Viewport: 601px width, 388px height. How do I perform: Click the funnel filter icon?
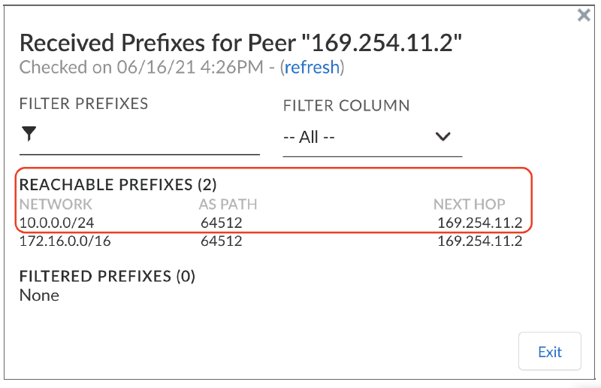29,135
